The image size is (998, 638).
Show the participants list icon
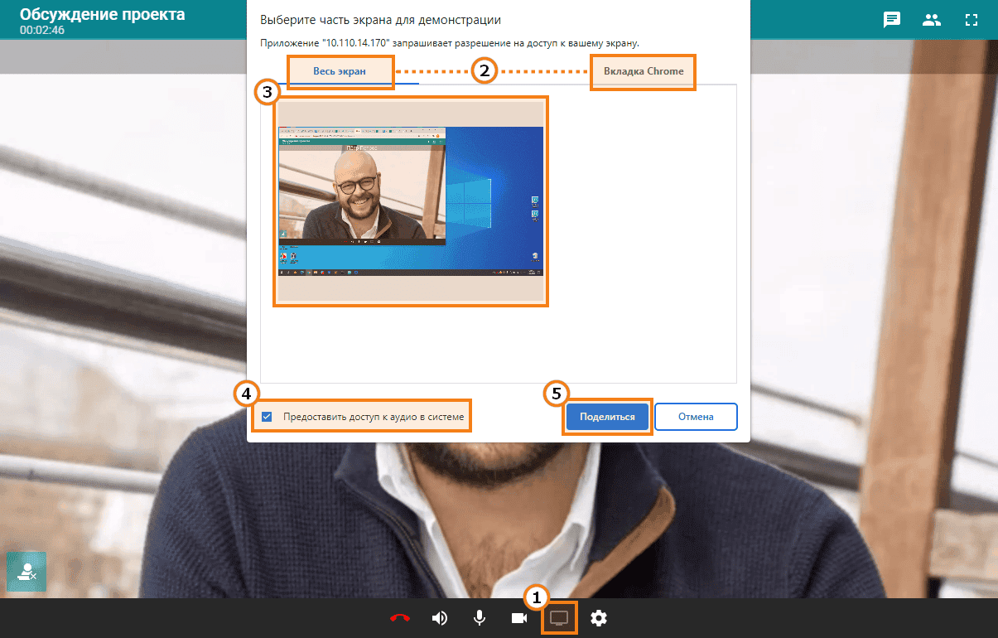pos(933,20)
